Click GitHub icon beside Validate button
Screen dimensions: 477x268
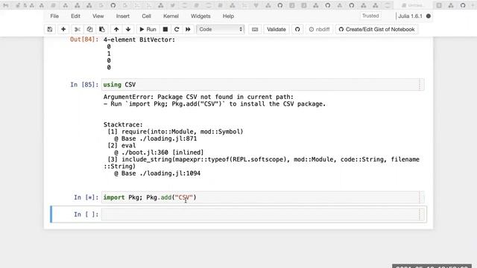coord(297,30)
